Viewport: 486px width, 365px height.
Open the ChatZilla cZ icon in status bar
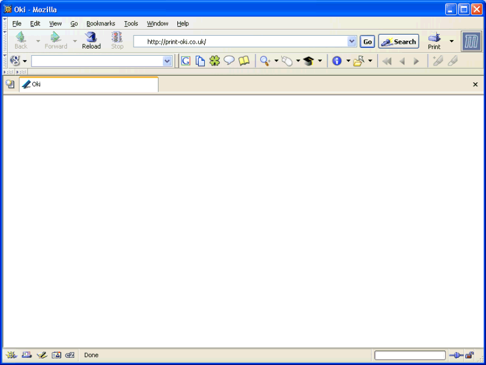point(70,355)
